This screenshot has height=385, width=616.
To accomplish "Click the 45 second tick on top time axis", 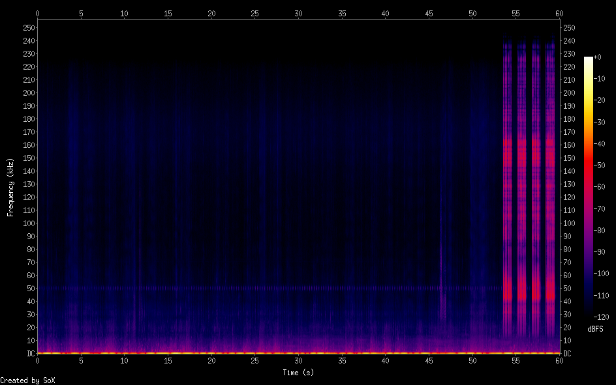I will [x=429, y=13].
